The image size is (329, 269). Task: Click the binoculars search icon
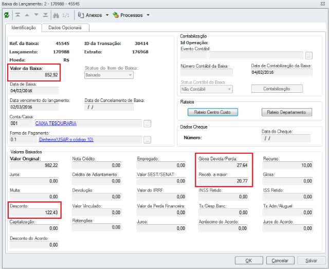coord(56,15)
